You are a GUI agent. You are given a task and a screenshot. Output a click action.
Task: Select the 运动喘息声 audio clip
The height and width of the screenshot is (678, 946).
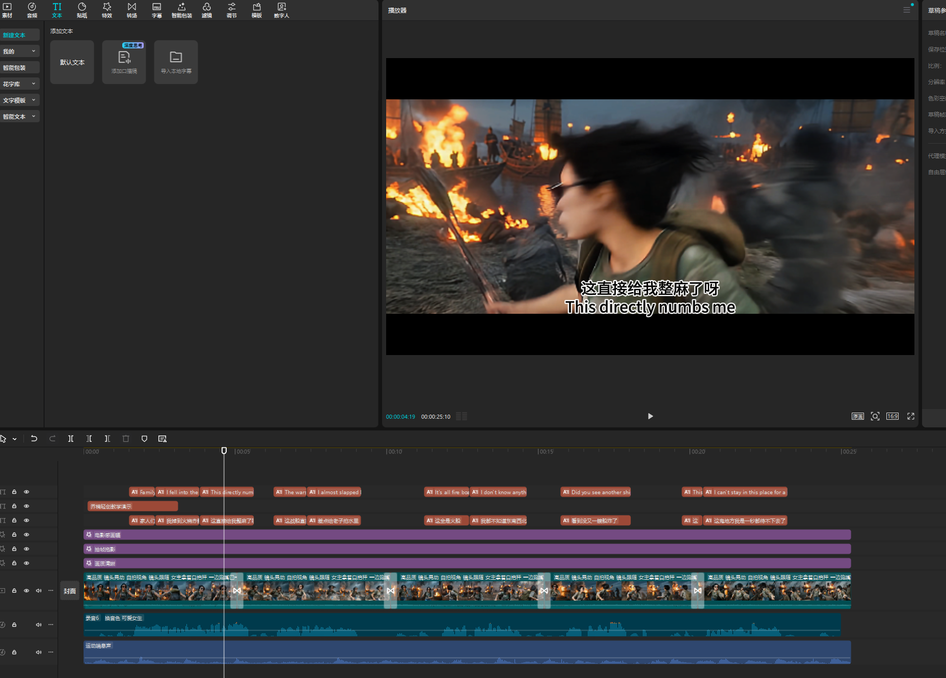pyautogui.click(x=467, y=653)
